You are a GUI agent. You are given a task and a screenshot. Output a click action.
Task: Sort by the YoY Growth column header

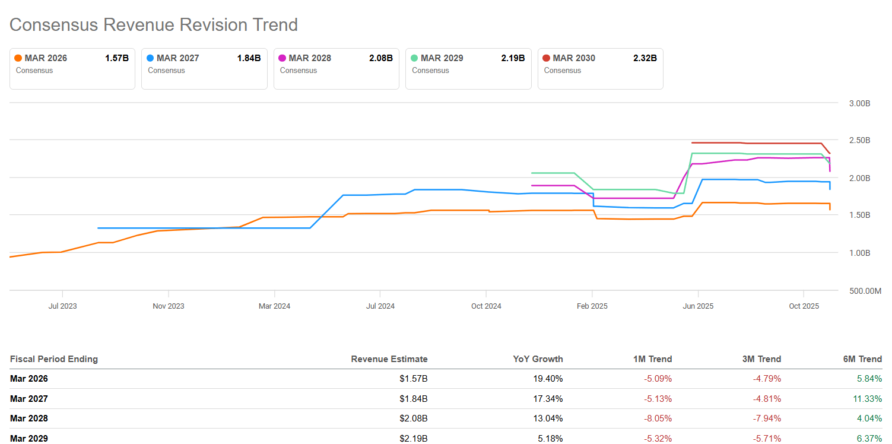538,359
